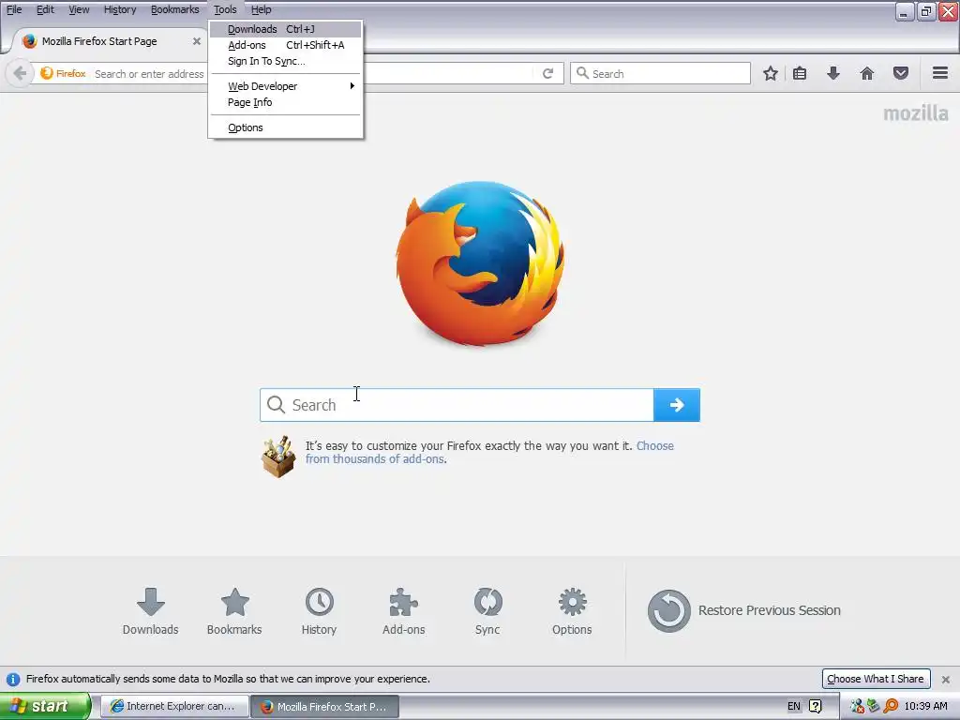Click Mozilla Firefox Start Page taskbar button
This screenshot has width=960, height=720.
(325, 706)
